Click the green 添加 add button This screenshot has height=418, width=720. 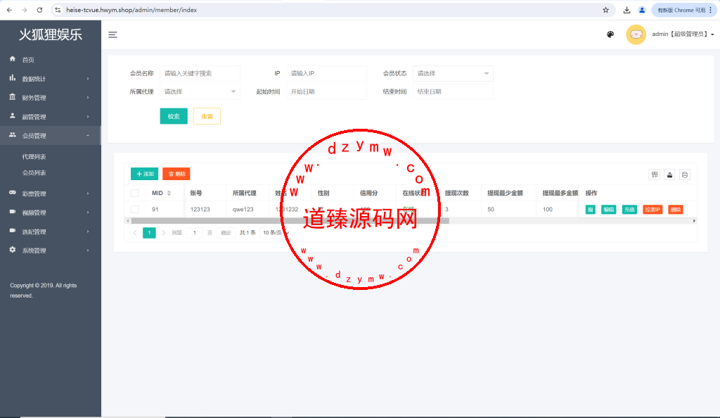tap(144, 174)
